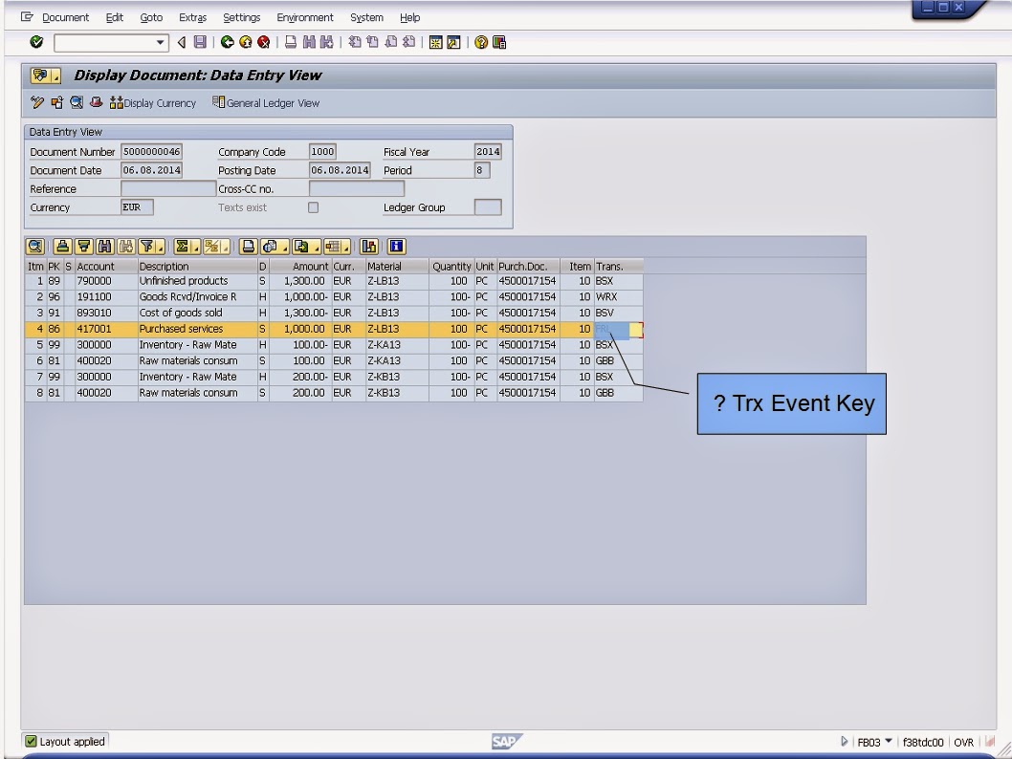Select the Fiscal Year field showing 2014
The height and width of the screenshot is (759, 1012).
(488, 150)
